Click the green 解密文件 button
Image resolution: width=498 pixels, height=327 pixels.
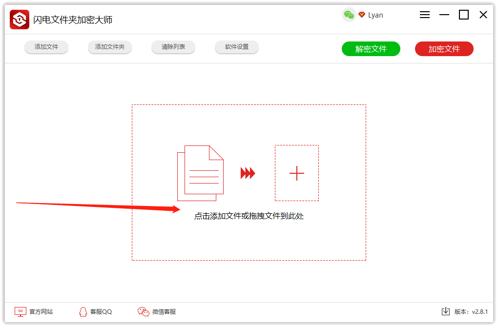pos(371,49)
